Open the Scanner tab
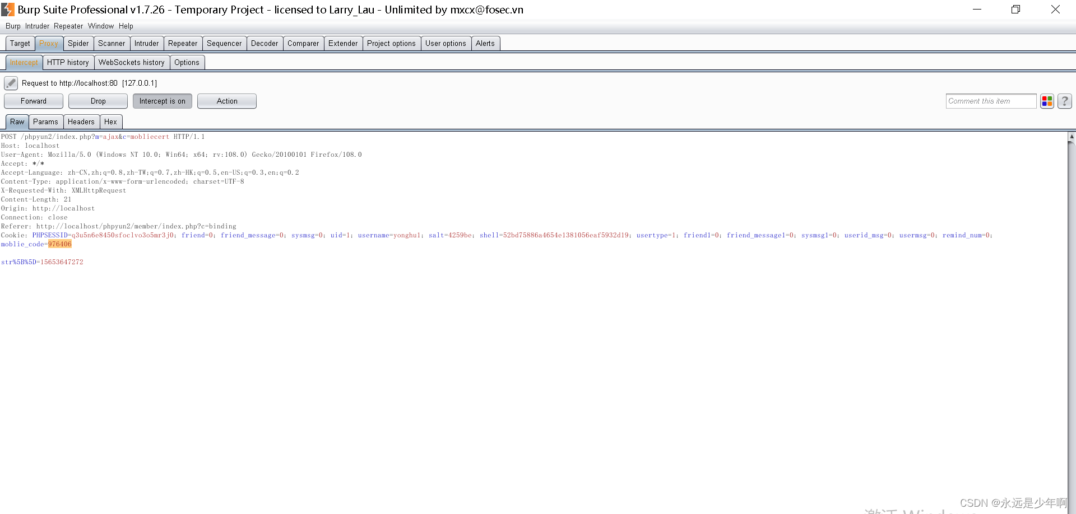 pyautogui.click(x=112, y=44)
